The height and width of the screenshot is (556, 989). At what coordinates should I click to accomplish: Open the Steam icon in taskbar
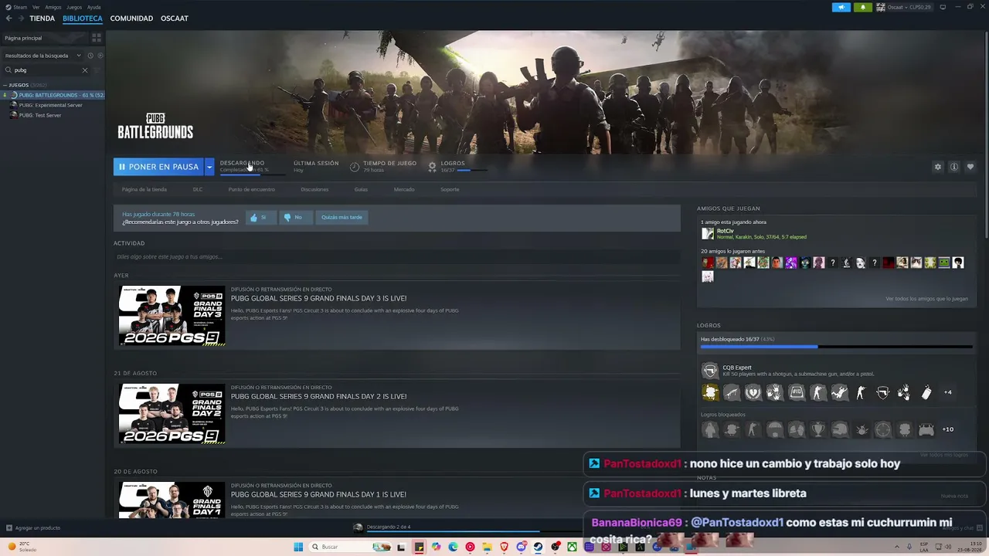point(538,547)
